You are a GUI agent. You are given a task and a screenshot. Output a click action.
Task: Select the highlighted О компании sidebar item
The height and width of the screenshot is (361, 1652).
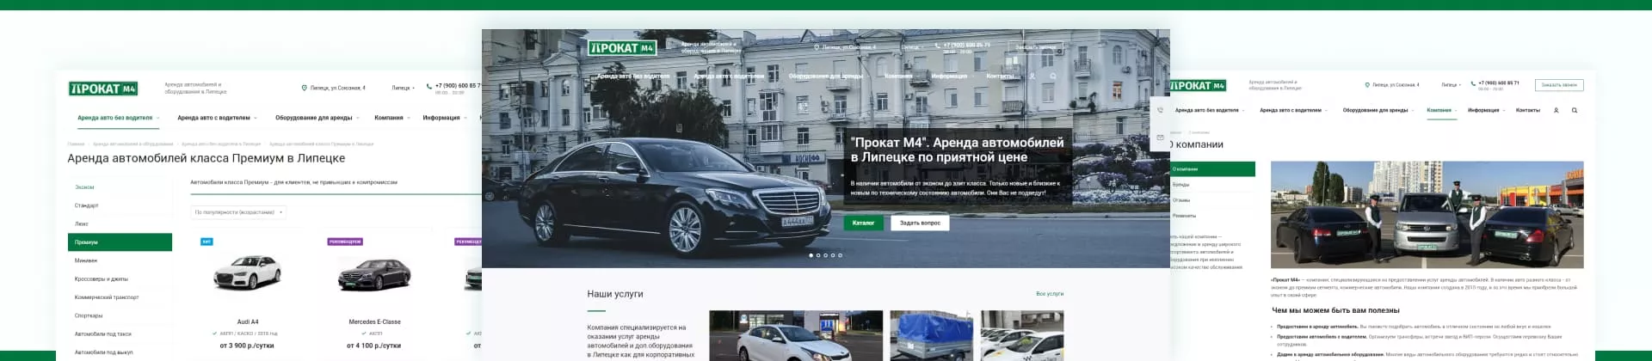coord(1212,169)
